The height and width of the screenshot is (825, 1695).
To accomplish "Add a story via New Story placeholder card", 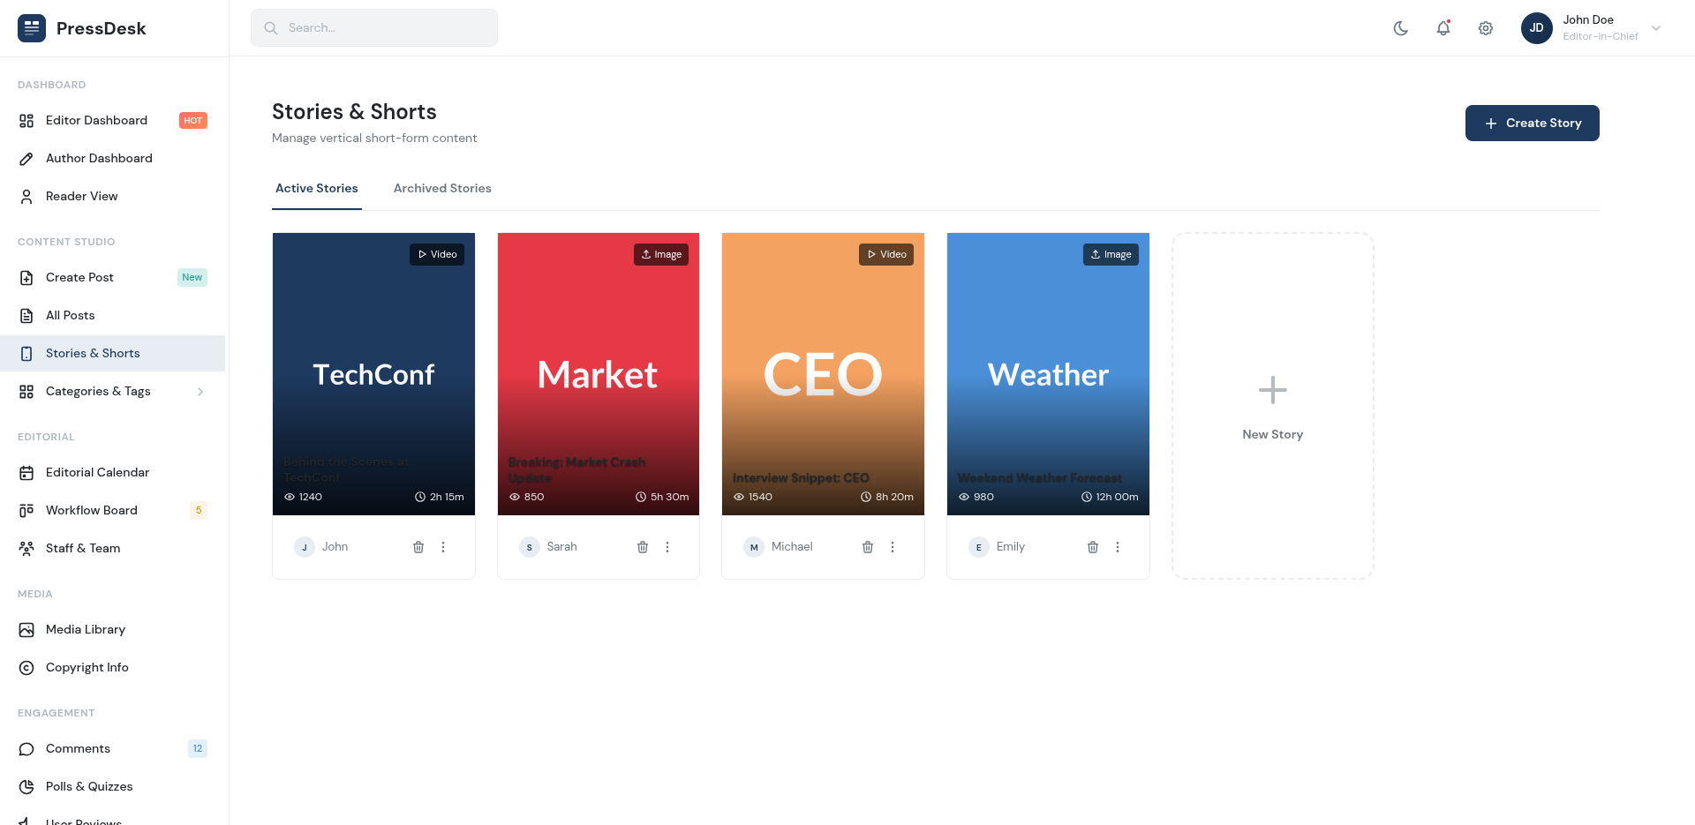I will point(1272,406).
